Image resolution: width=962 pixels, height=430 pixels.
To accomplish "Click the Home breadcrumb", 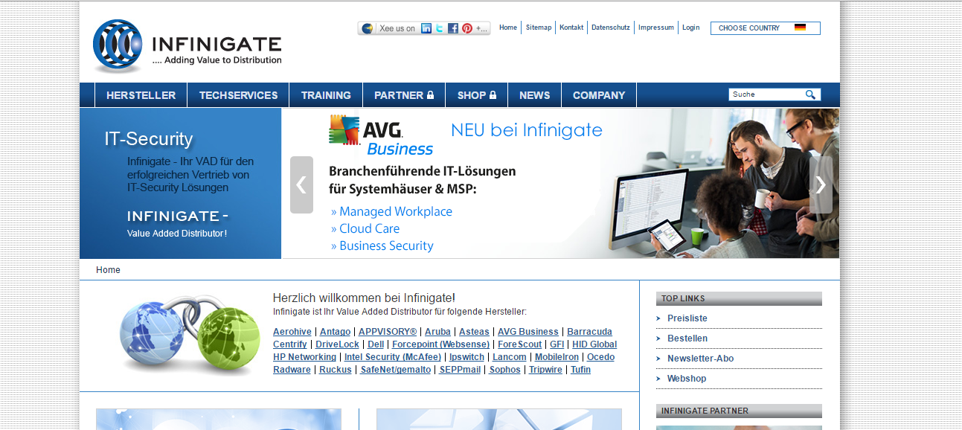I will 108,270.
